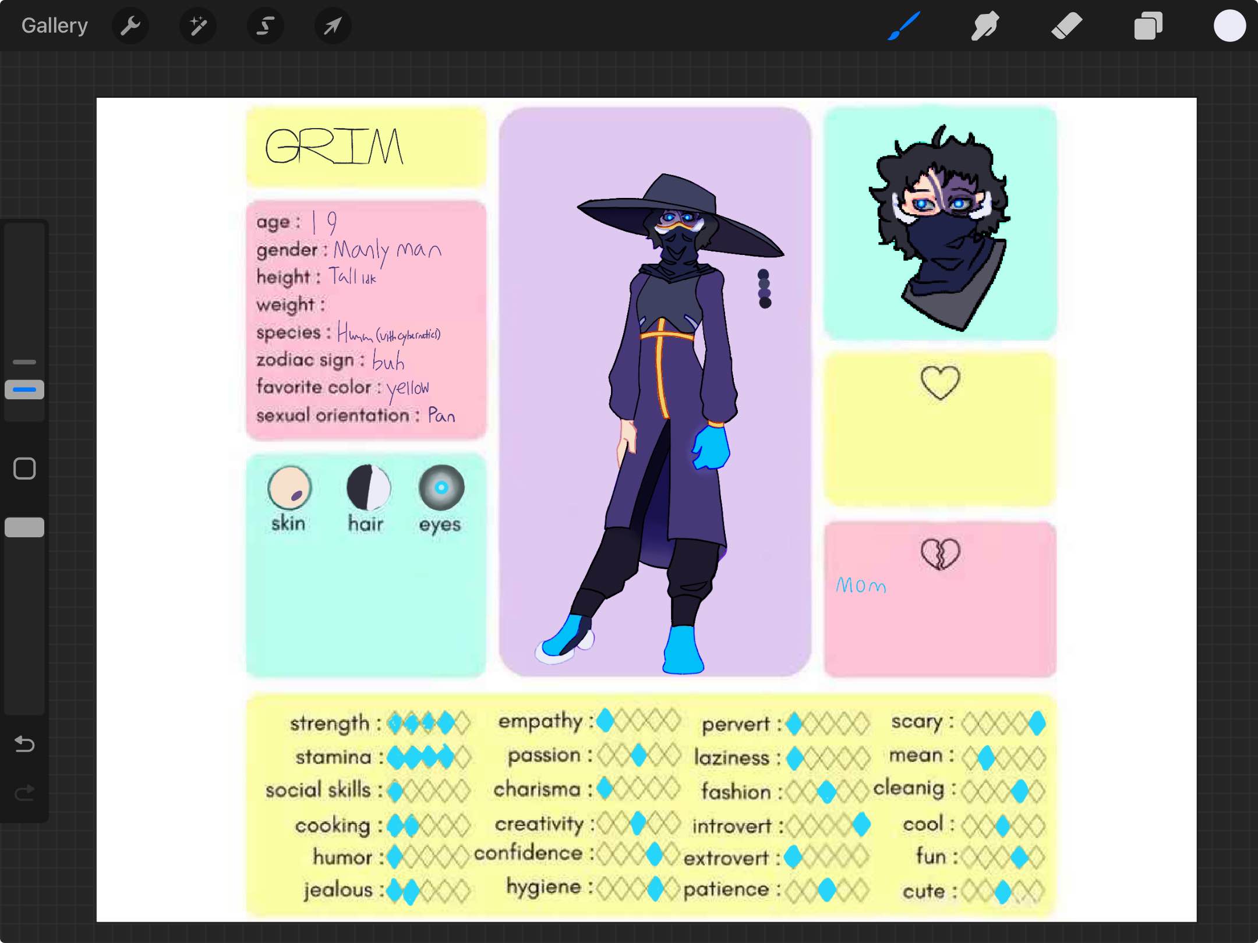Open the Adjustments magic wand menu
Viewport: 1258px width, 943px height.
click(198, 26)
